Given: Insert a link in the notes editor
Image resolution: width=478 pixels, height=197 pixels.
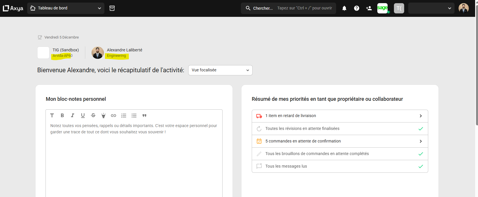Looking at the screenshot, I should click(114, 116).
